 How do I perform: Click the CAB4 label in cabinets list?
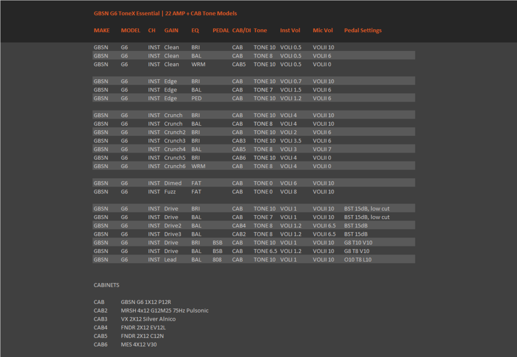[x=100, y=327]
